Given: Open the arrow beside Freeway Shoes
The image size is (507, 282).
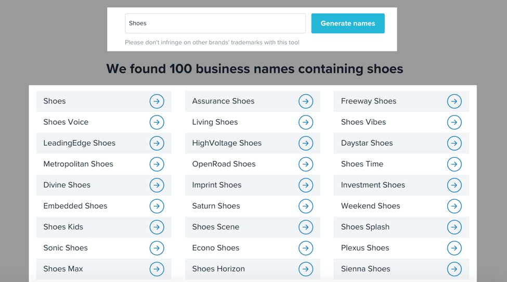Looking at the screenshot, I should [x=454, y=101].
